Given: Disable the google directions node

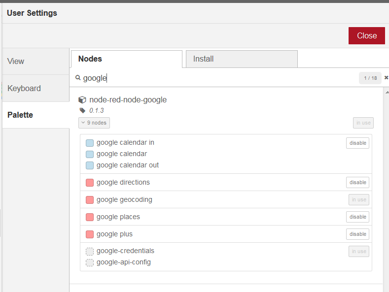Looking at the screenshot, I should point(357,182).
